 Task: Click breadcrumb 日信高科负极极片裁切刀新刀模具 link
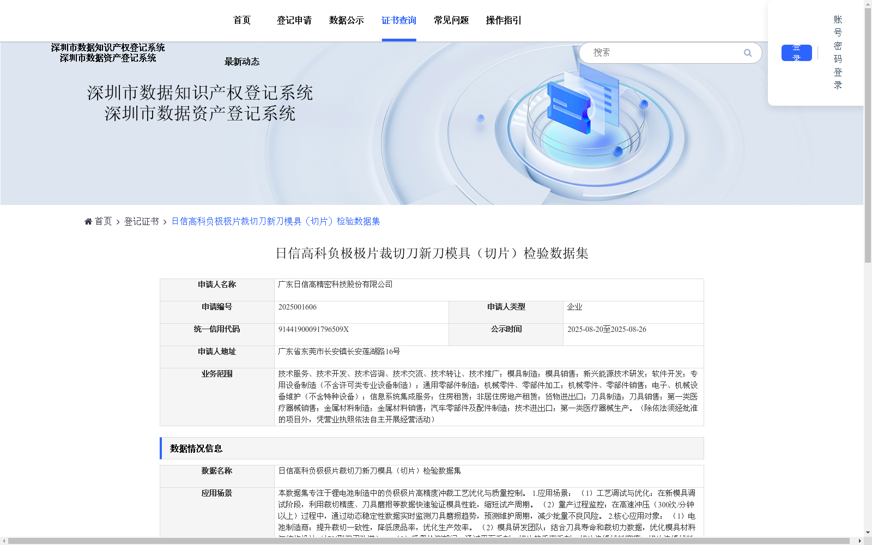276,221
